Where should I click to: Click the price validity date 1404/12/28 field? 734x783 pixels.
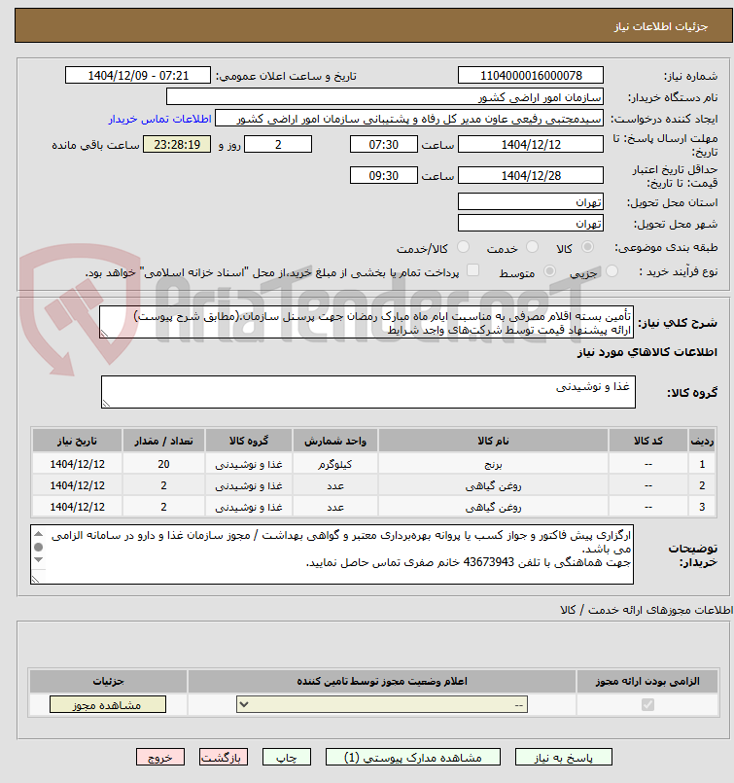[531, 175]
